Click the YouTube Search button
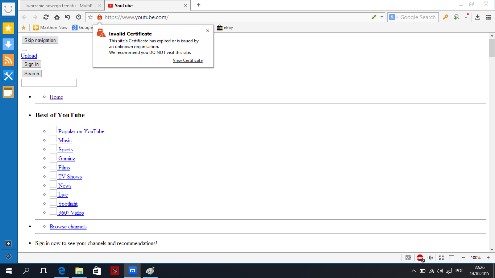Screen dimensions: 495x278 coord(32,73)
